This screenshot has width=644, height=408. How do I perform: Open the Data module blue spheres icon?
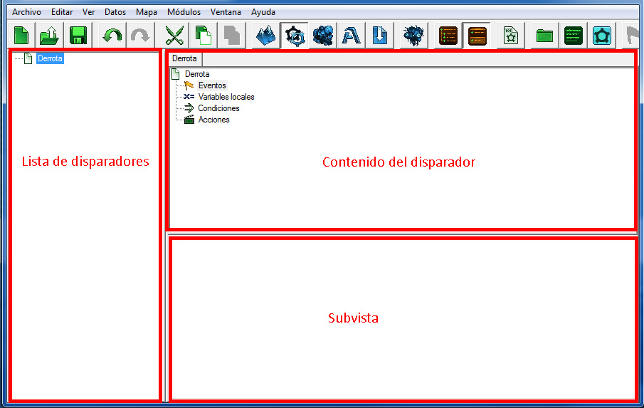pyautogui.click(x=323, y=36)
